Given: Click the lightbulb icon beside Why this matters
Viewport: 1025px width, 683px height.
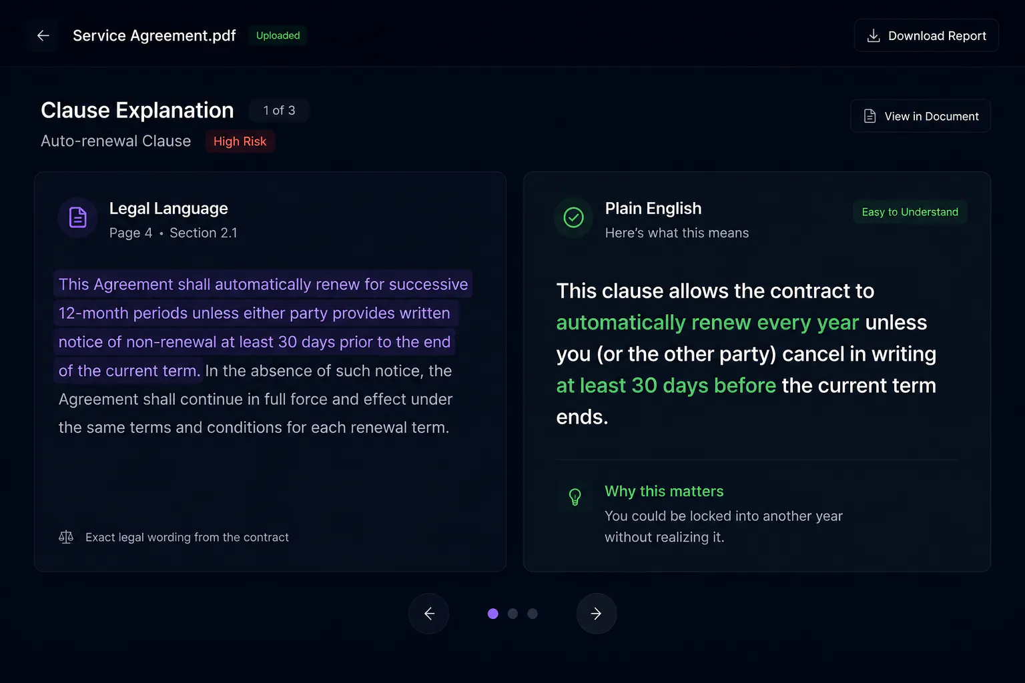Looking at the screenshot, I should (575, 496).
